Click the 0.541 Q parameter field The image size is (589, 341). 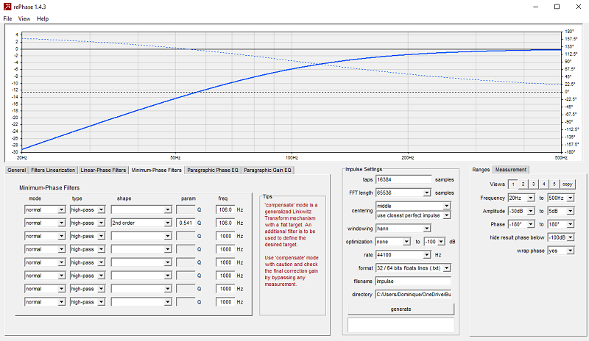[x=186, y=223]
